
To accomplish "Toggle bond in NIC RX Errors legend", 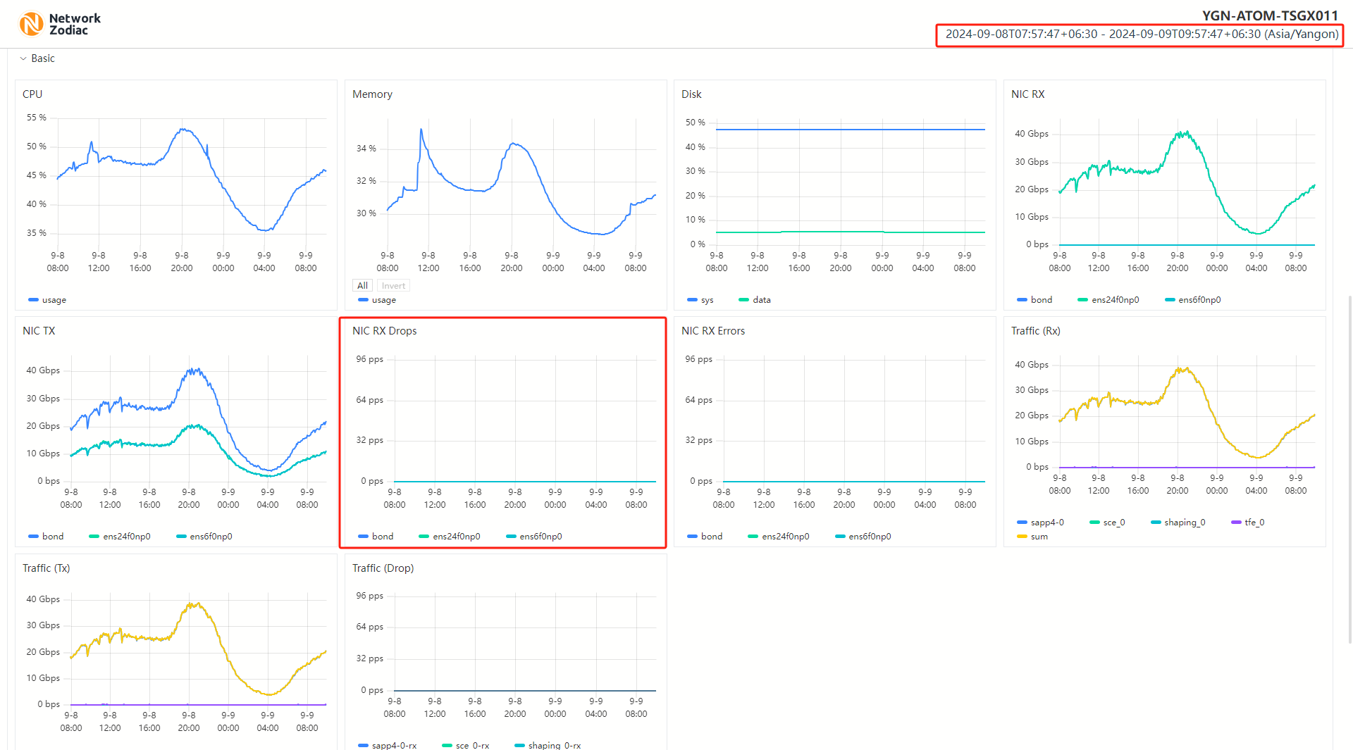I will (705, 537).
